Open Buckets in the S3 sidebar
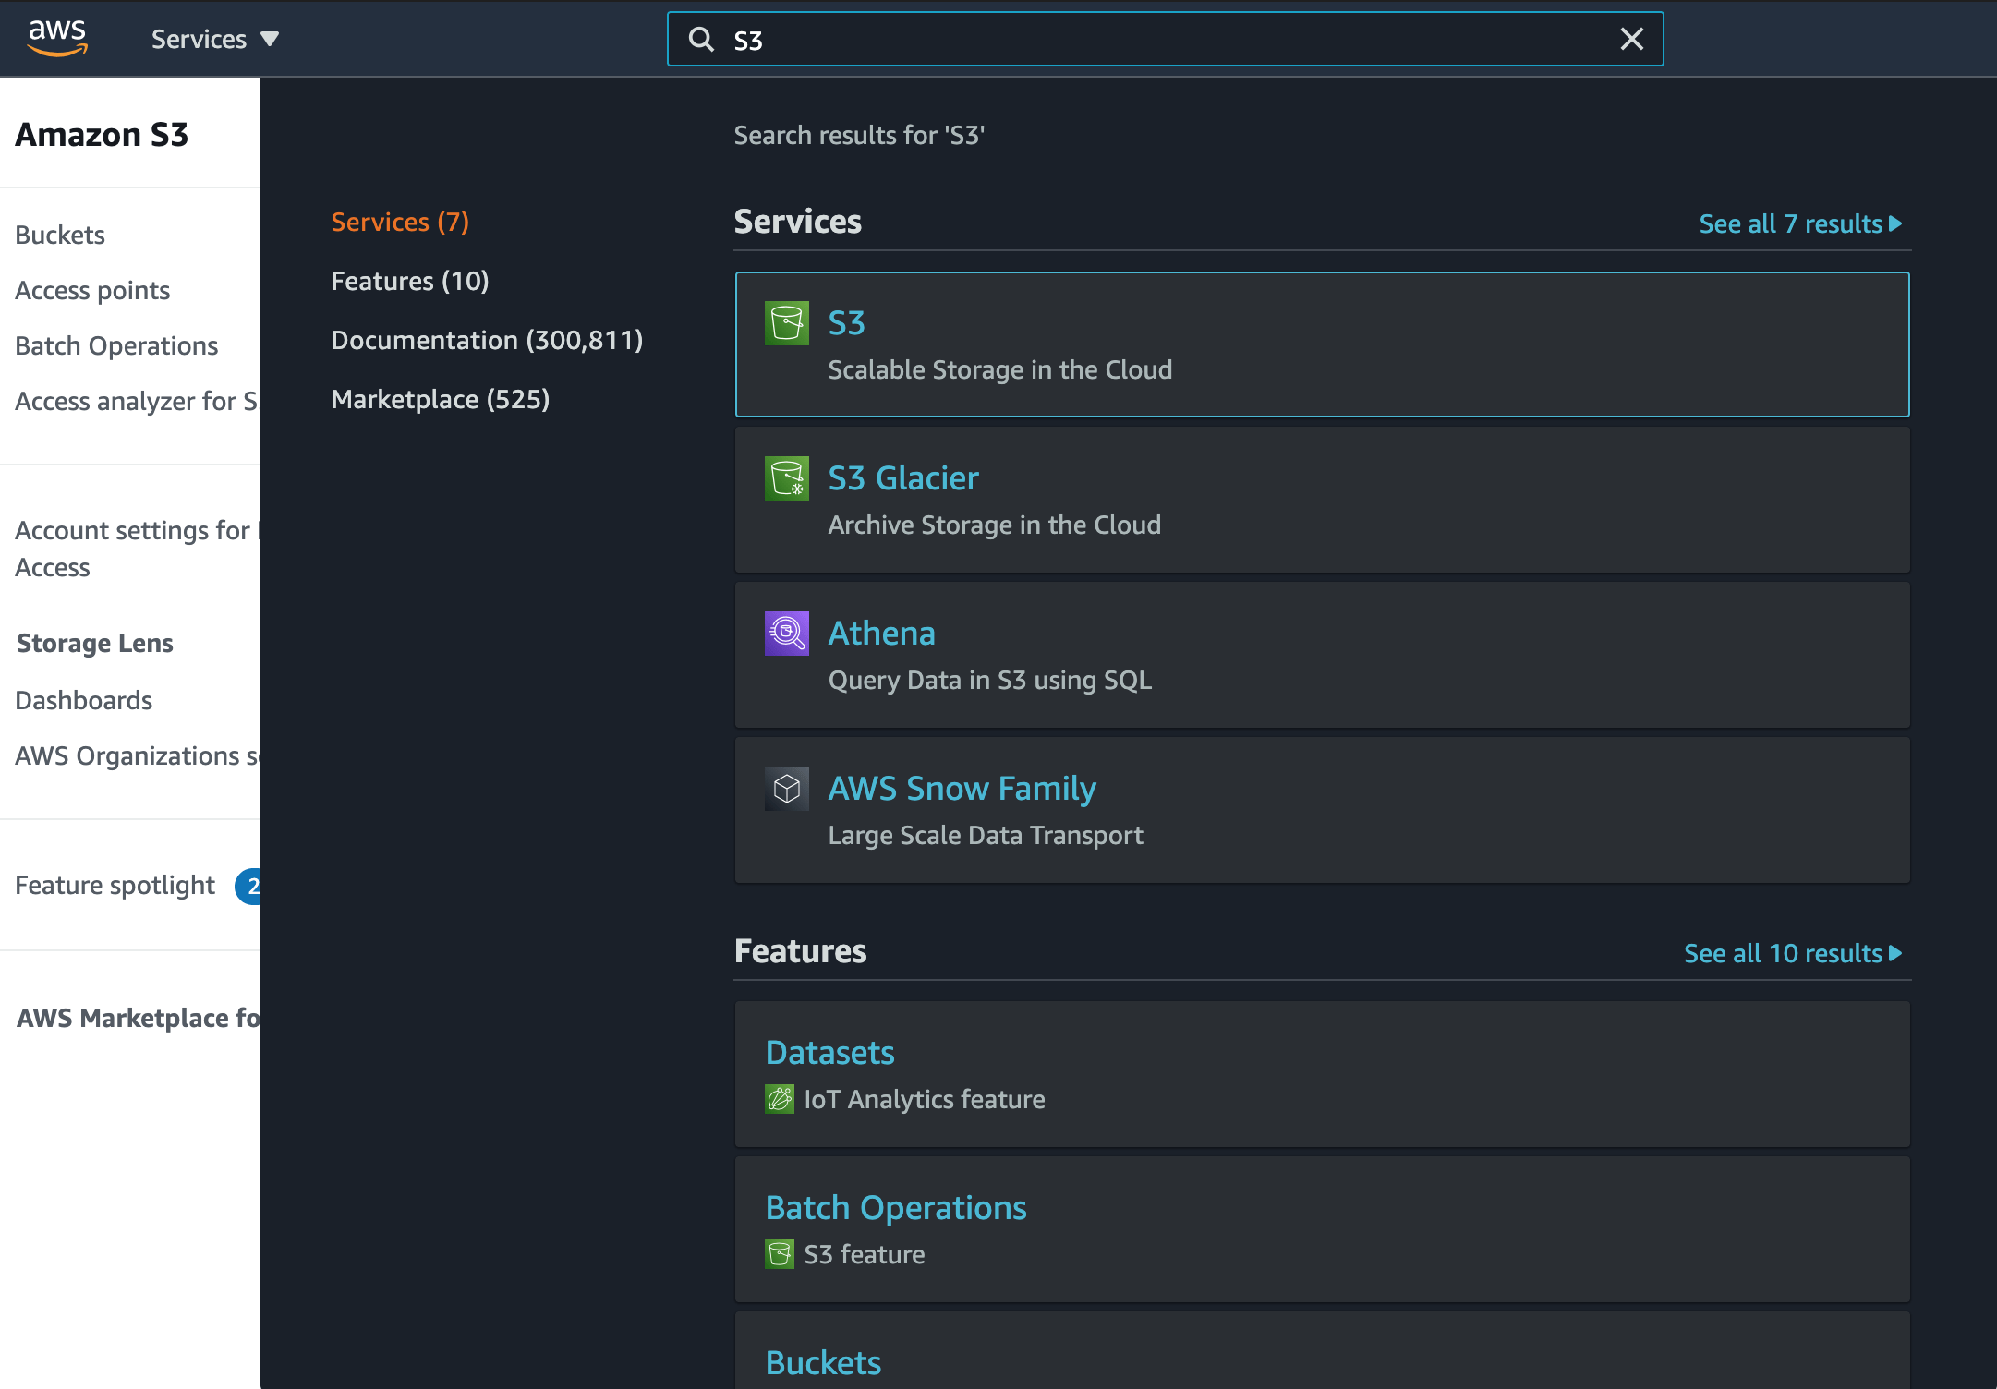 coord(59,235)
